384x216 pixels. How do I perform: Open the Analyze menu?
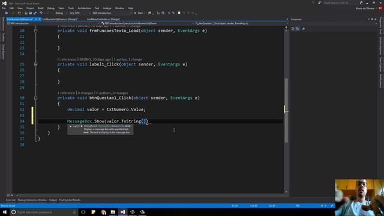[107, 8]
